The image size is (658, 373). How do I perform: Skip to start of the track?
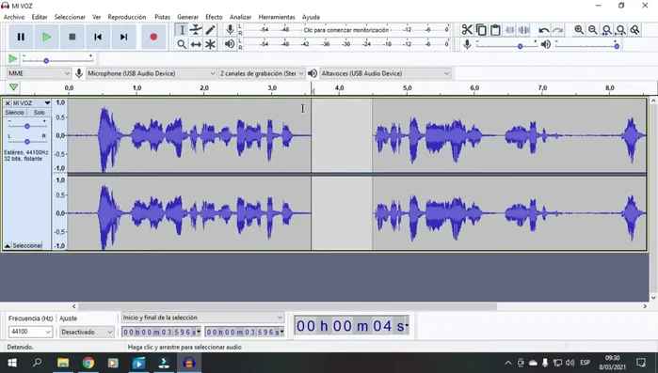tap(98, 37)
